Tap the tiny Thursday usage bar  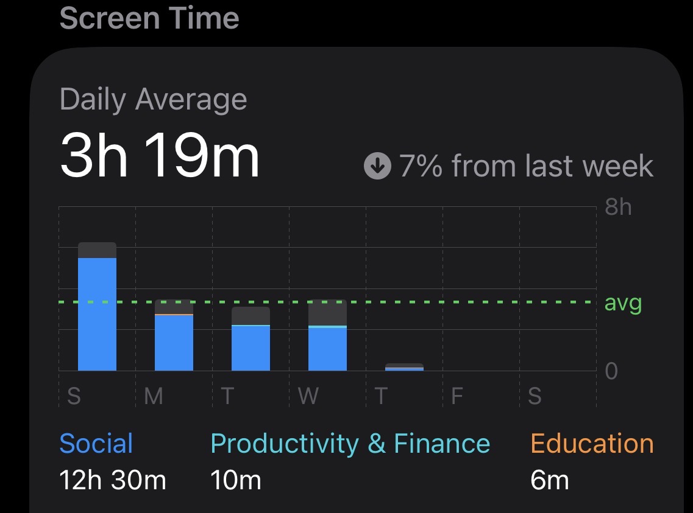pyautogui.click(x=404, y=367)
